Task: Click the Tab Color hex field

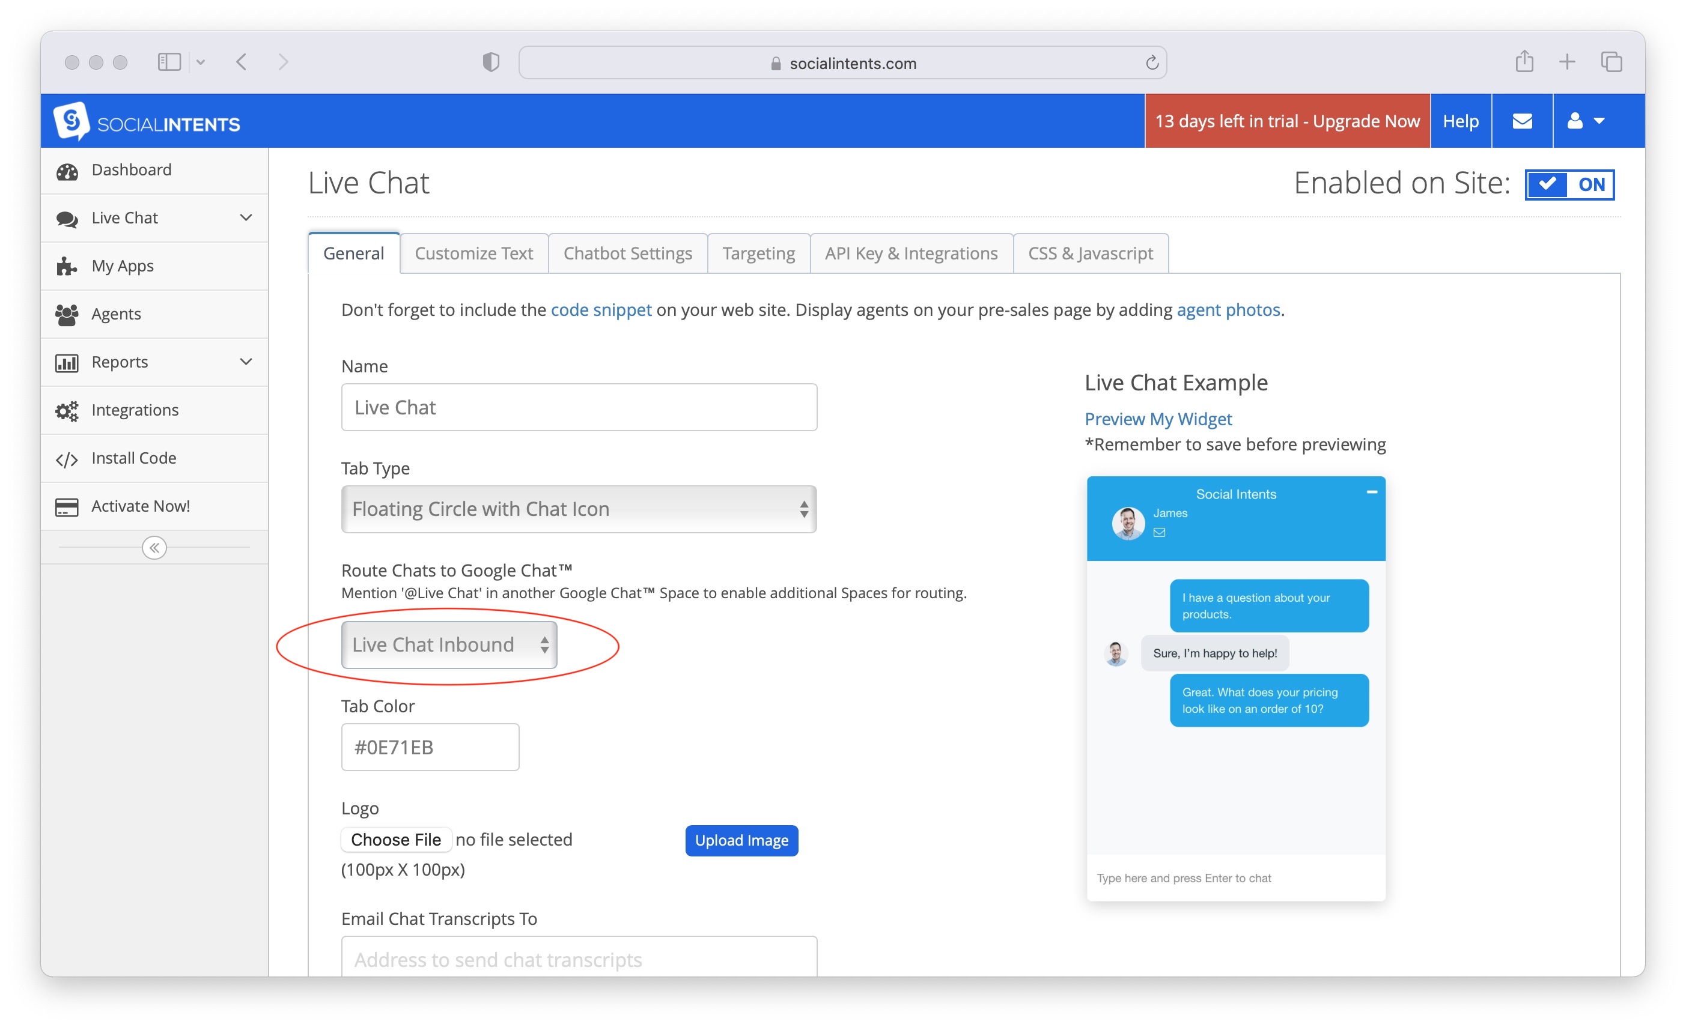Action: (430, 747)
